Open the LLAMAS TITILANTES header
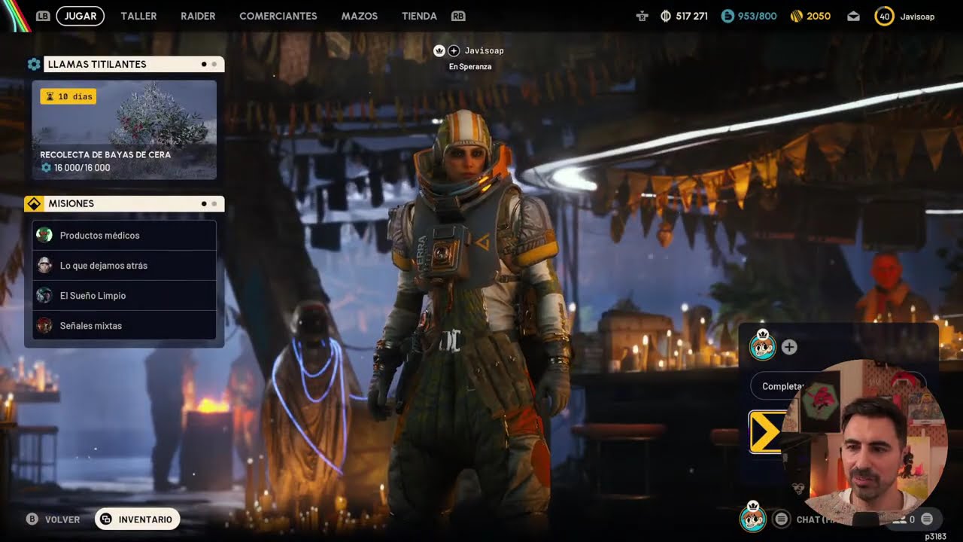The height and width of the screenshot is (542, 963). pyautogui.click(x=134, y=64)
